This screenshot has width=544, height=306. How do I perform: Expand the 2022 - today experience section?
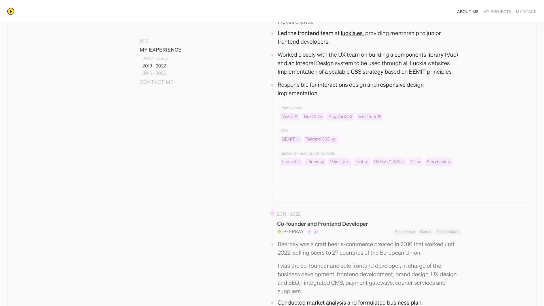pos(155,58)
